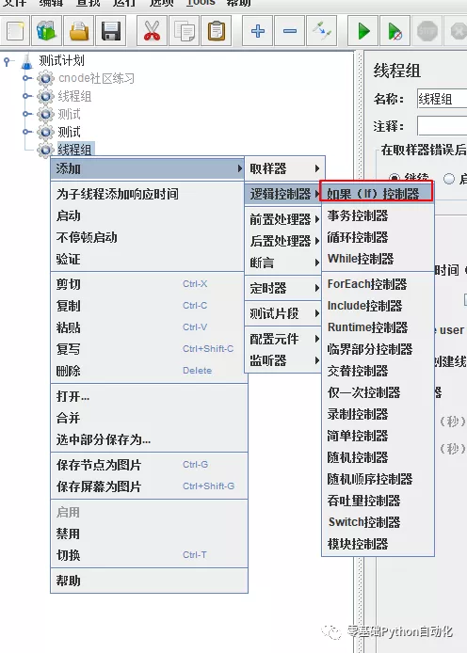Choose 循环控制器 from the menu
The image size is (467, 653).
[x=378, y=237]
